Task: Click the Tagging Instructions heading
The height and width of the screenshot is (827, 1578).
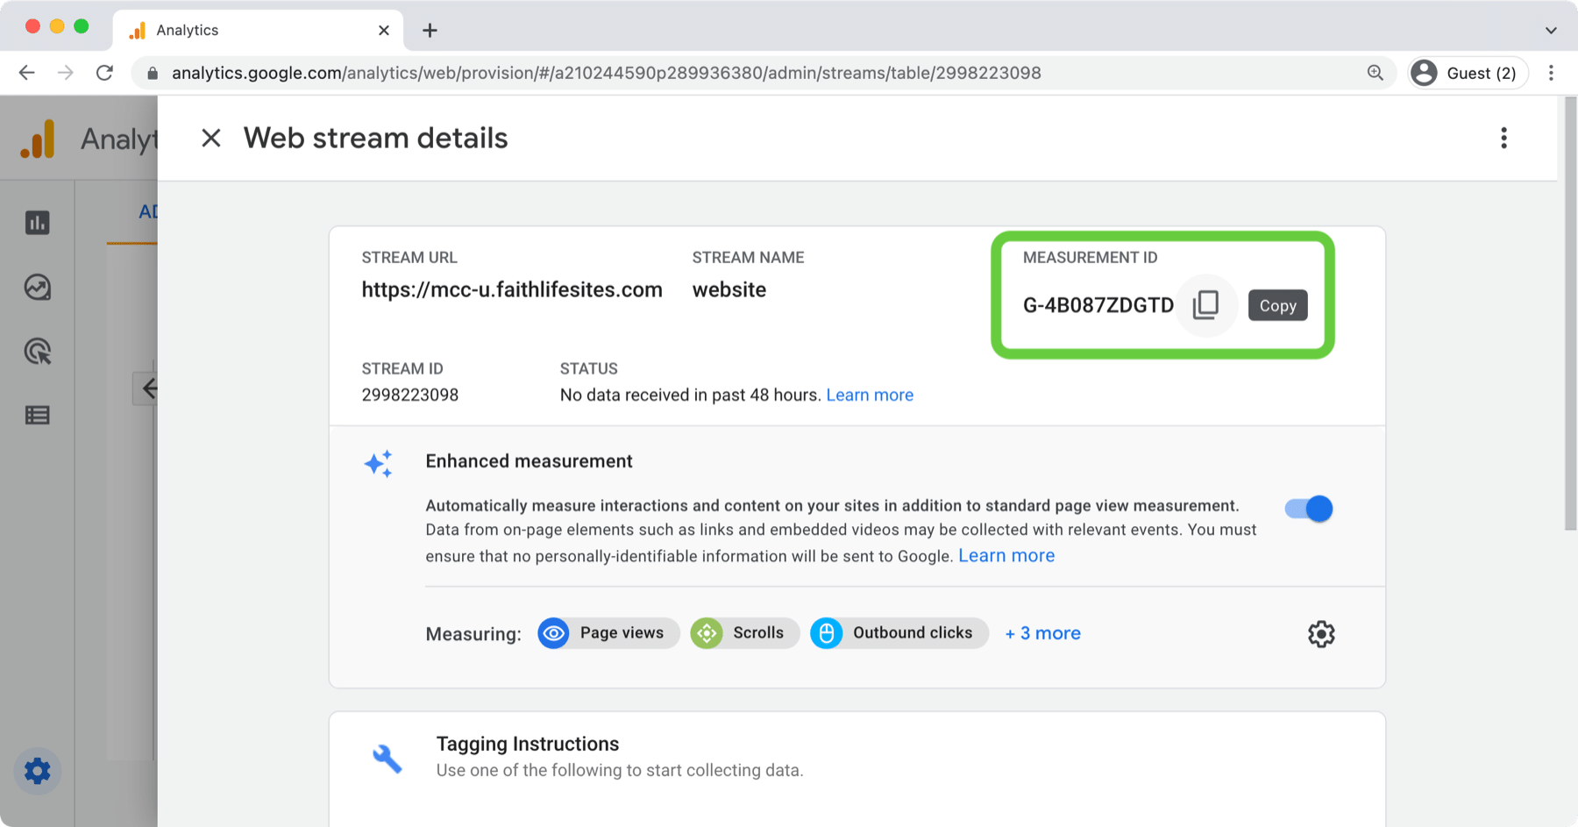Action: tap(528, 744)
